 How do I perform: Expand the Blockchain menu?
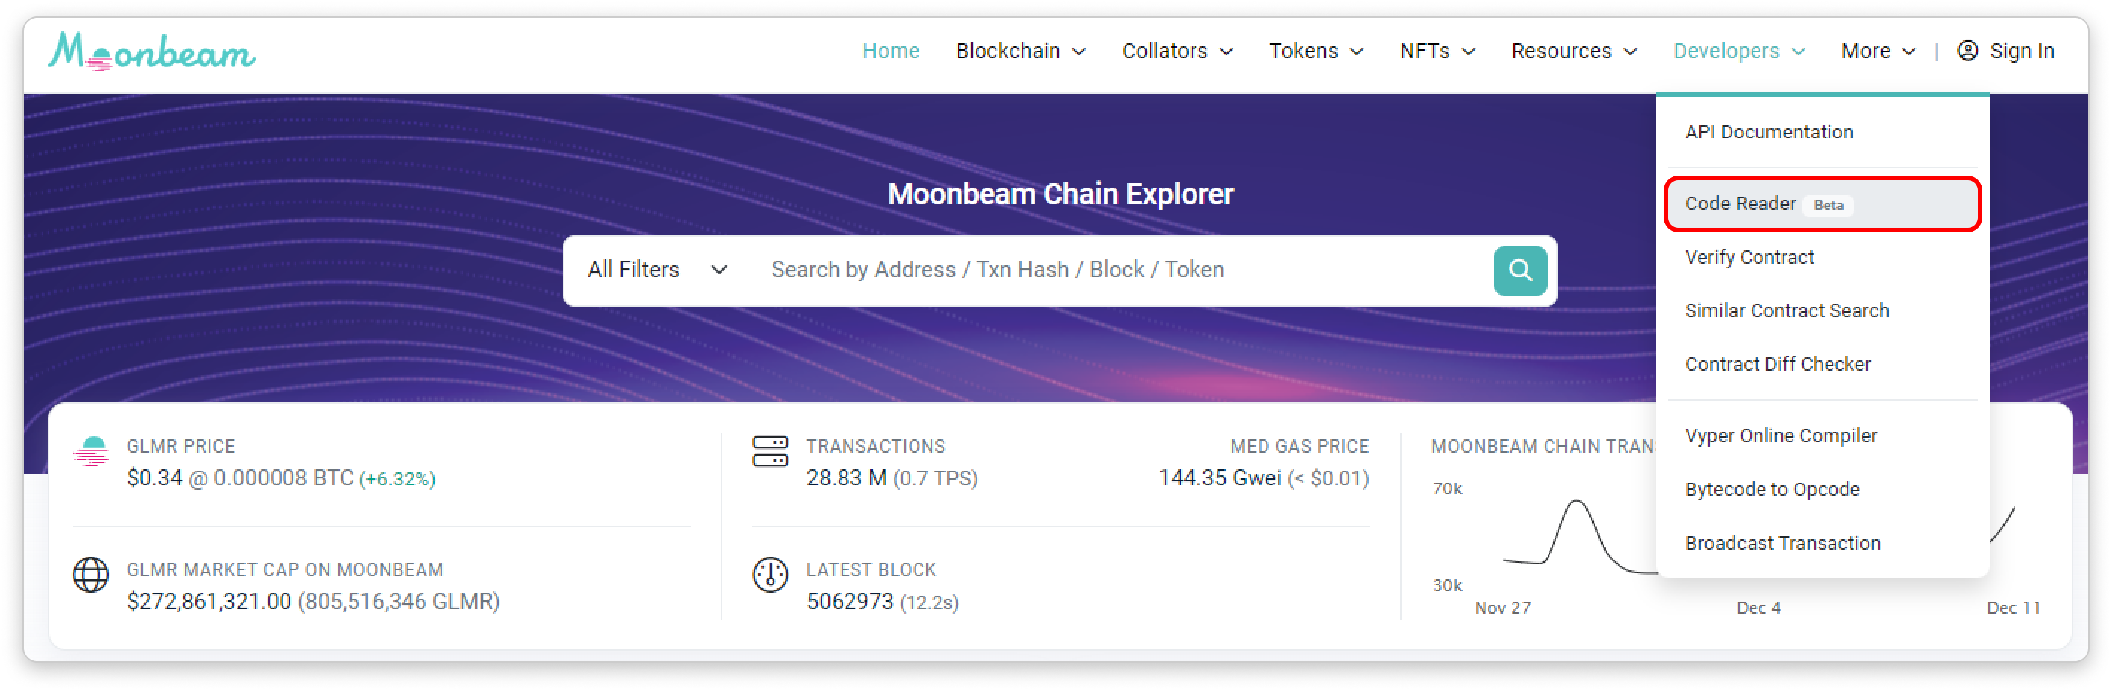tap(1021, 51)
